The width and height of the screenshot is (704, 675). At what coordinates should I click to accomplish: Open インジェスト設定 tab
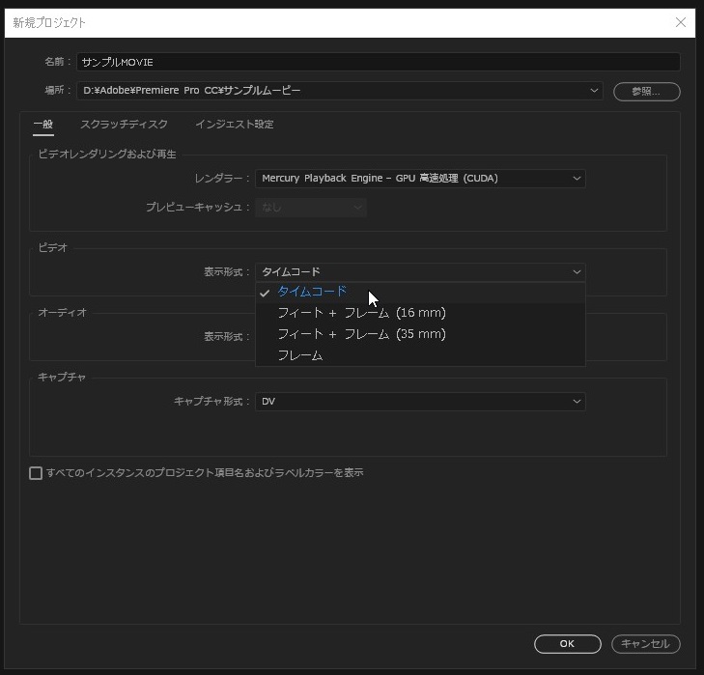pos(234,125)
